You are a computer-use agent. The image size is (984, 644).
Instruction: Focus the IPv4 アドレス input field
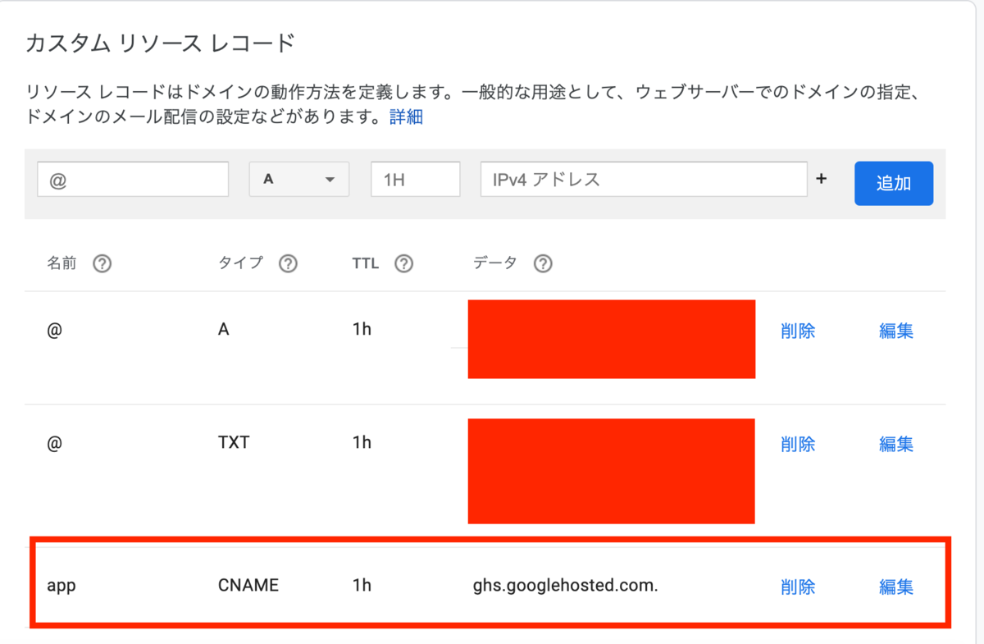pos(644,180)
